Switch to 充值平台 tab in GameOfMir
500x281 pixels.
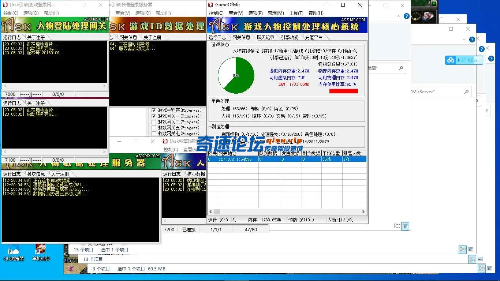point(314,37)
